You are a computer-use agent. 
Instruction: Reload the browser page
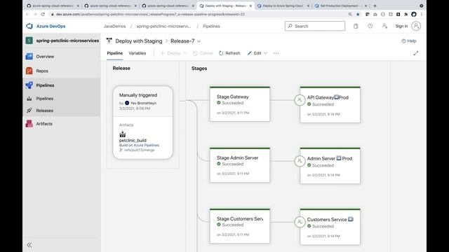click(43, 14)
